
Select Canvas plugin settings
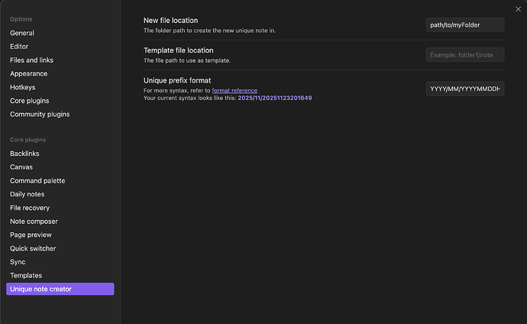pyautogui.click(x=21, y=167)
